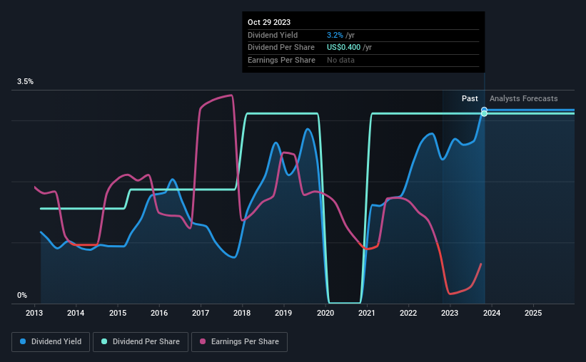Toggle the Earnings Per Share legend series
This screenshot has width=586, height=362.
tap(239, 342)
